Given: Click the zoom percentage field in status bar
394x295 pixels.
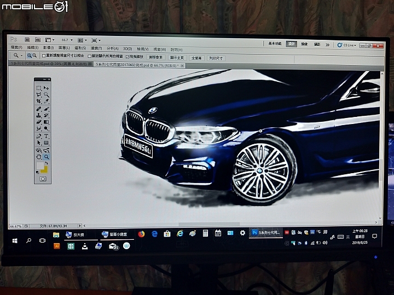Looking at the screenshot, I should click(15, 226).
